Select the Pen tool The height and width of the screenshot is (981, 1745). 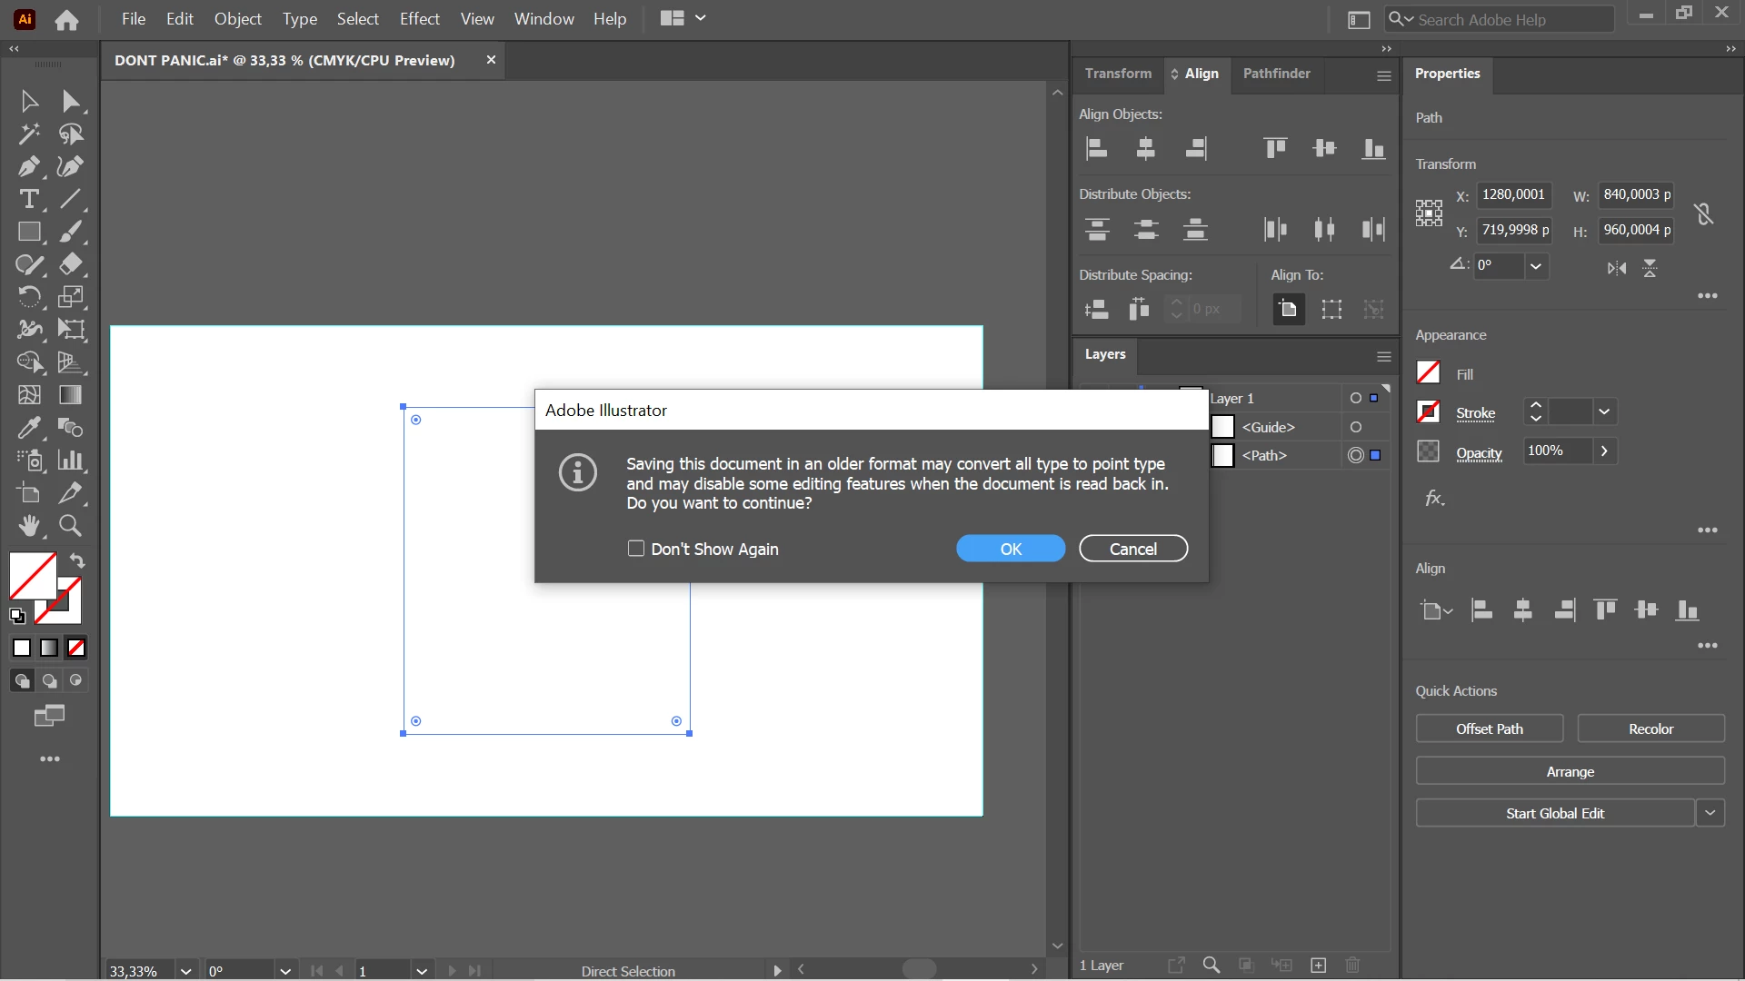click(28, 167)
